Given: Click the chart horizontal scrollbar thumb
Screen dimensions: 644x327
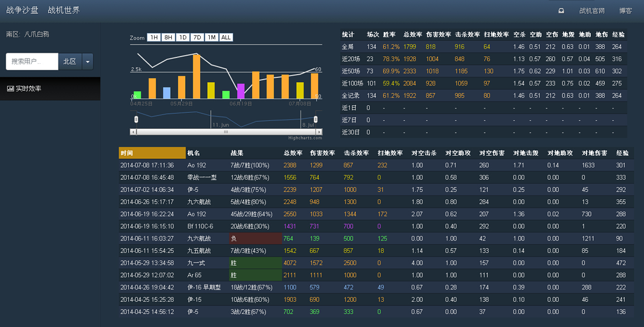Looking at the screenshot, I should point(226,132).
